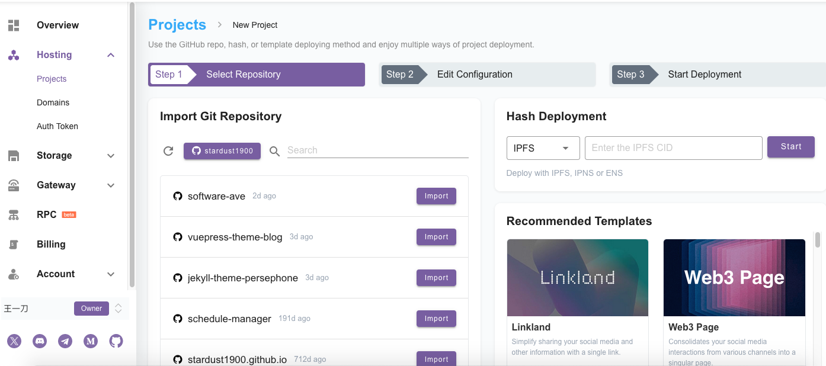Image resolution: width=826 pixels, height=366 pixels.
Task: Click the stardust1900 GitHub account button
Action: [x=222, y=151]
